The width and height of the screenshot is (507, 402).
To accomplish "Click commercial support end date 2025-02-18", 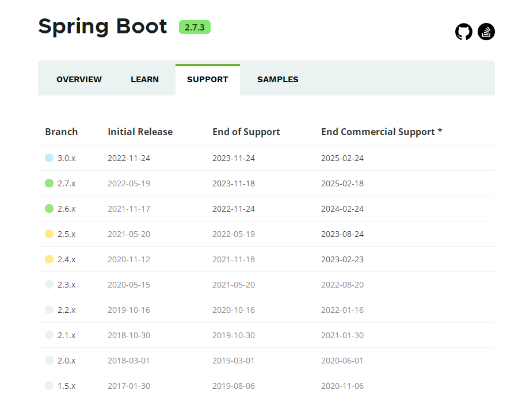I will click(x=342, y=183).
